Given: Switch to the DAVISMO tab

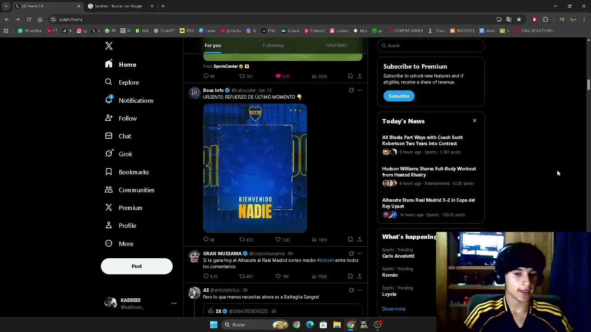Looking at the screenshot, I should (336, 45).
